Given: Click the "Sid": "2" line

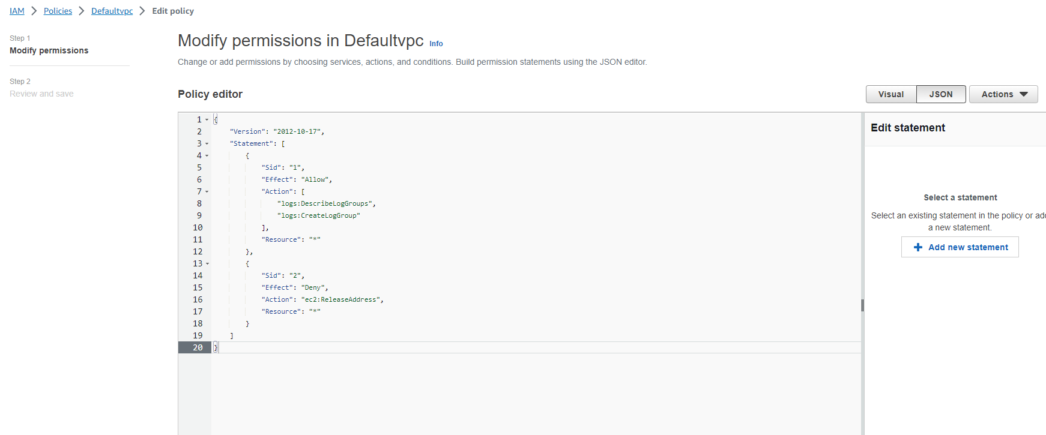Looking at the screenshot, I should click(x=283, y=275).
